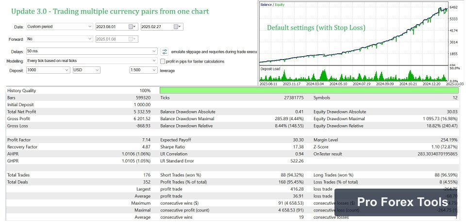Image resolution: width=466 pixels, height=224 pixels.
Task: Select Balance Drawdown Relative value 8.44% (148.55)
Action: pyautogui.click(x=288, y=126)
